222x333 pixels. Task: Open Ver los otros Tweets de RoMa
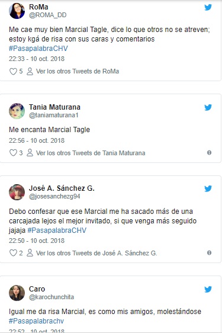coord(78,71)
